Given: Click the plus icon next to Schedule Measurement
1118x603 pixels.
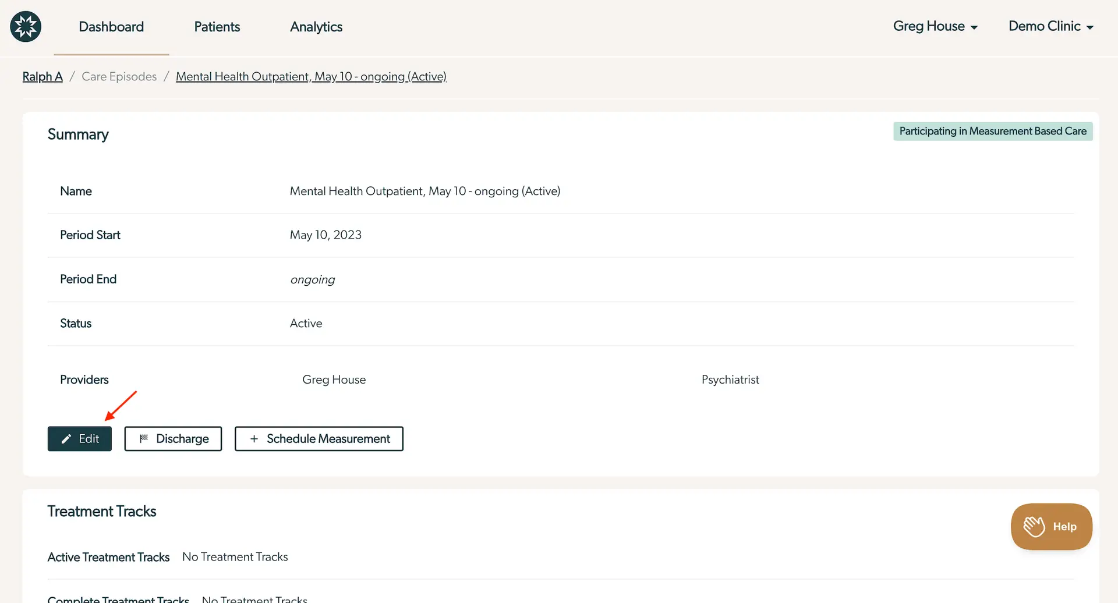Looking at the screenshot, I should coord(254,439).
